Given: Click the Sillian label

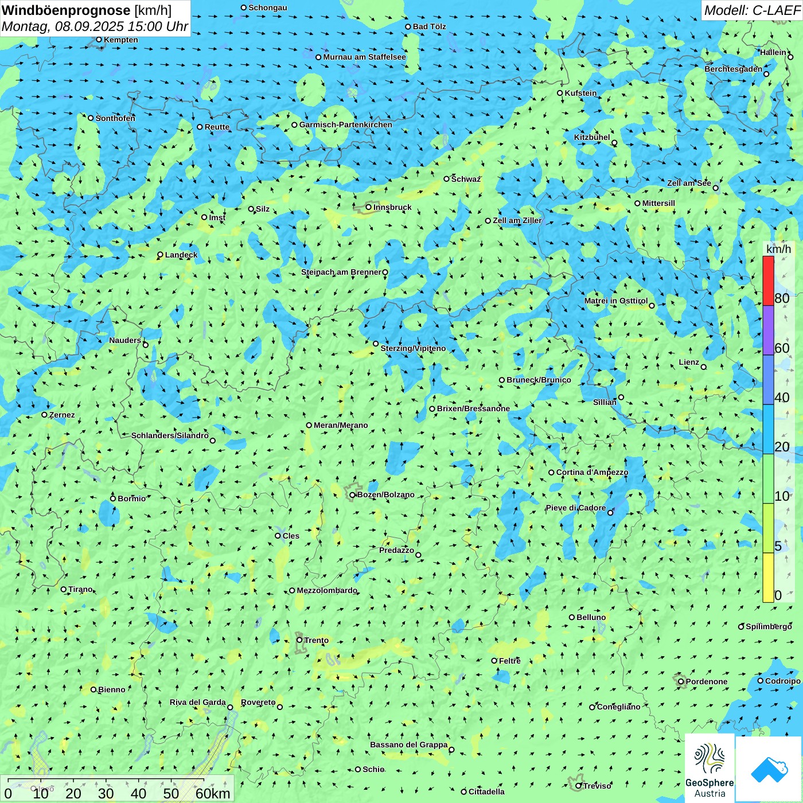Looking at the screenshot, I should pos(605,402).
